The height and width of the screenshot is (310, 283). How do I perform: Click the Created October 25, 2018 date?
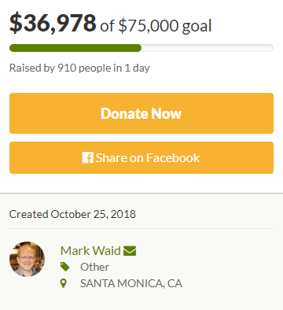point(72,214)
